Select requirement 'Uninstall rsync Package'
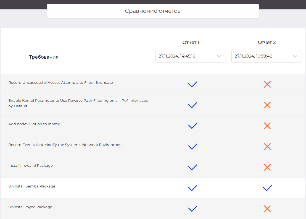This screenshot has width=306, height=219. 30,207
